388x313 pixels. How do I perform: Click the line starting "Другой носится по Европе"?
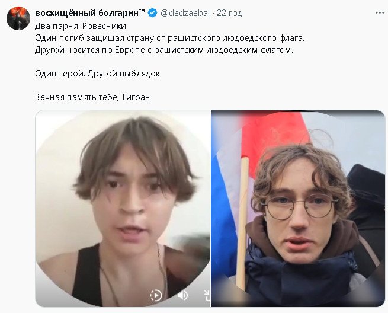164,50
